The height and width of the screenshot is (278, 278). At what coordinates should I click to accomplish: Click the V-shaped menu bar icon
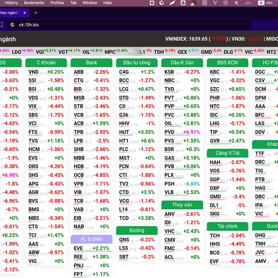pos(215,3)
